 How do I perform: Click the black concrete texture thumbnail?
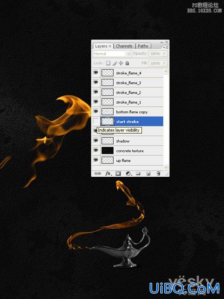[x=108, y=150]
